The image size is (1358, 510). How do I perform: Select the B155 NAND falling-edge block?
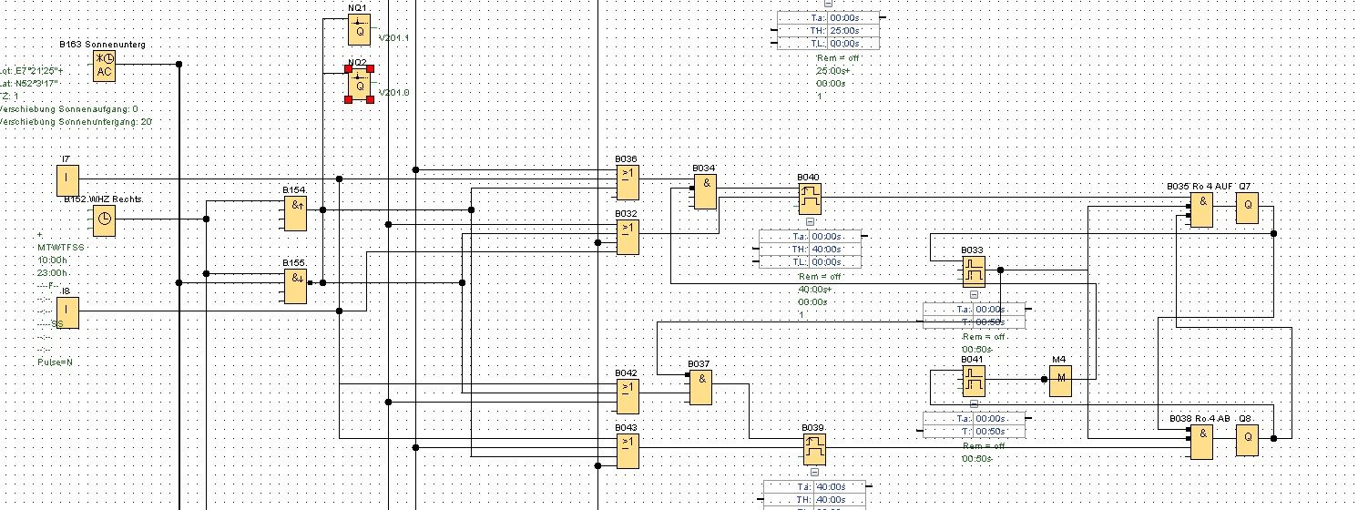point(296,288)
